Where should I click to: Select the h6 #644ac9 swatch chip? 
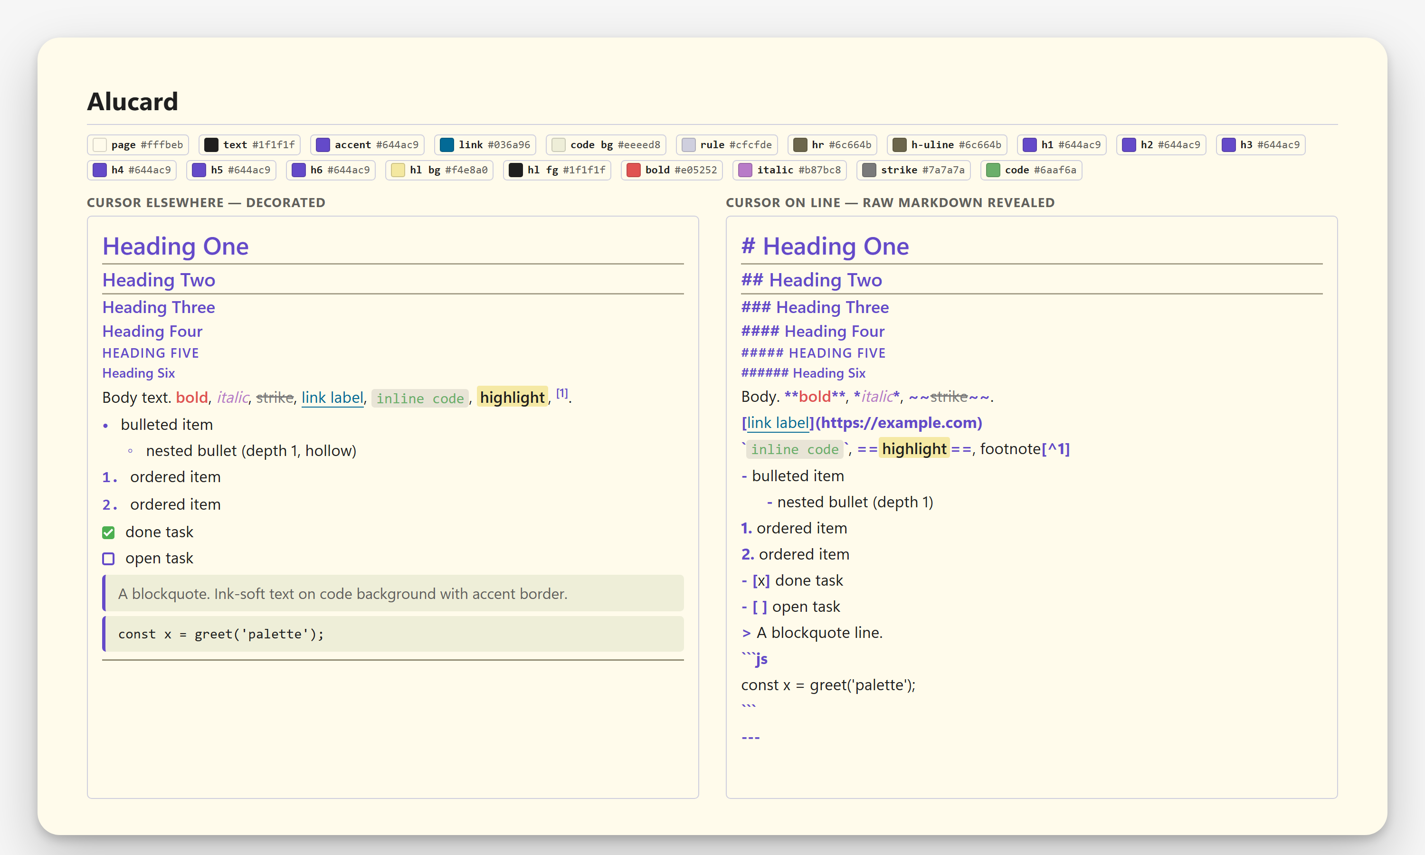(331, 170)
